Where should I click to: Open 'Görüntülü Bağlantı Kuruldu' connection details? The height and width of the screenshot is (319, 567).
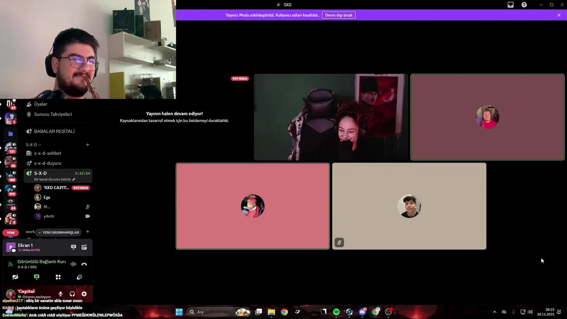(x=41, y=262)
